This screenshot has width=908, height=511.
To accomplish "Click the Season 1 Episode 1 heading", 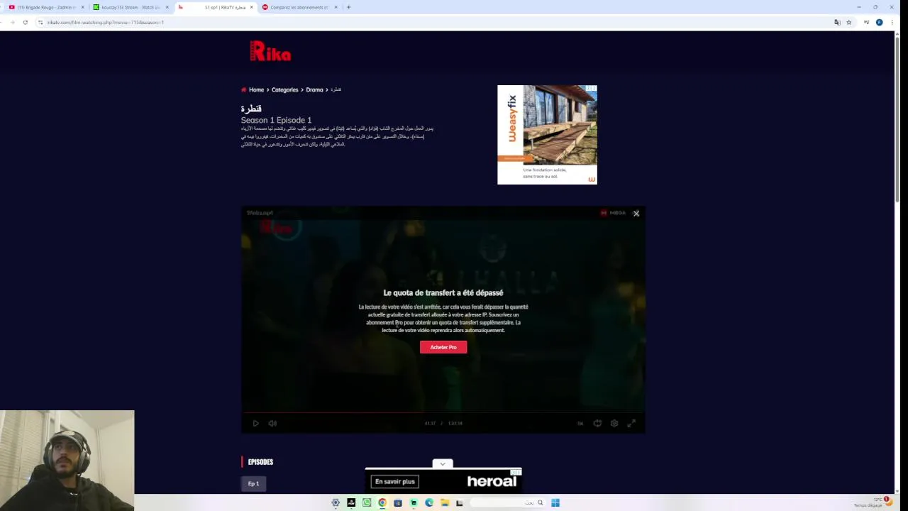I will pos(276,121).
